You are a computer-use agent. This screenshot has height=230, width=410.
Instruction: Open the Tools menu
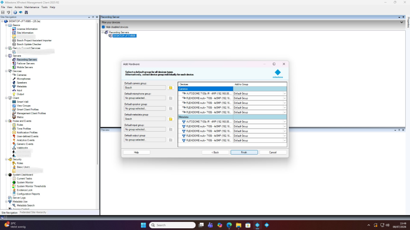click(44, 7)
